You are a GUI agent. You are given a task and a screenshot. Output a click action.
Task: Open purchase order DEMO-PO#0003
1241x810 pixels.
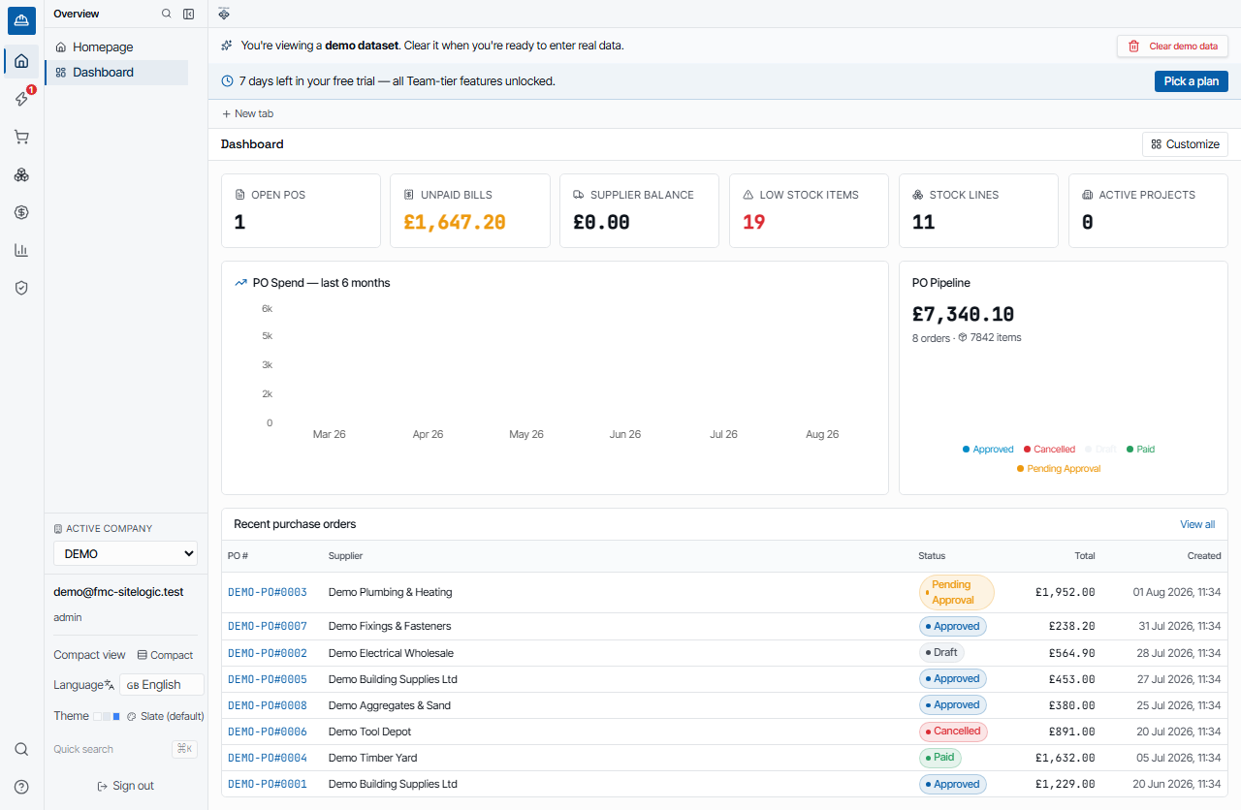click(x=268, y=592)
